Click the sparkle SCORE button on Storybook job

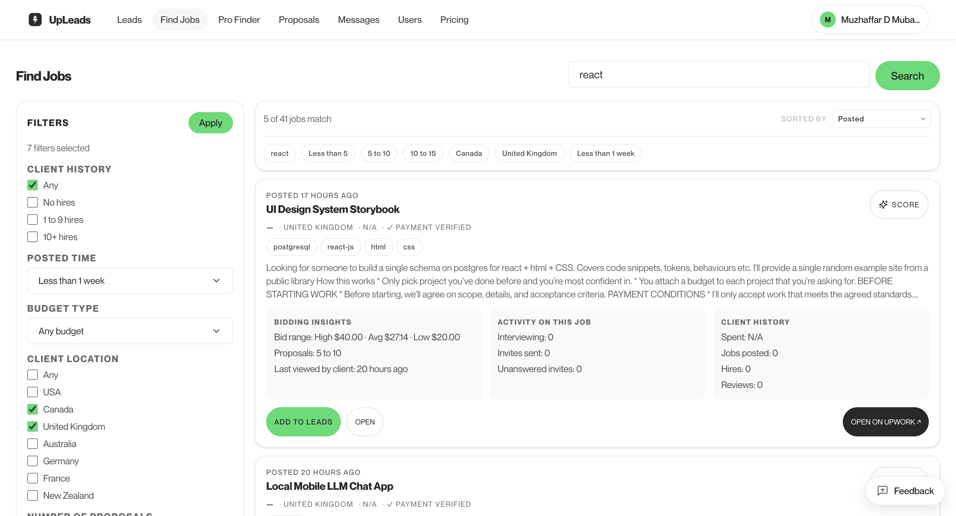click(899, 205)
